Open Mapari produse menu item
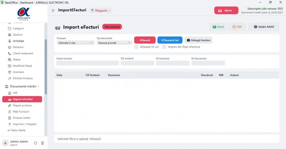The image size is (286, 149). coord(22,105)
